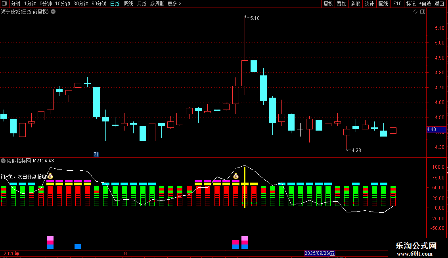
Task: Click the 饵+鱼，次日开盘低吸 signal text
Action: (23, 177)
